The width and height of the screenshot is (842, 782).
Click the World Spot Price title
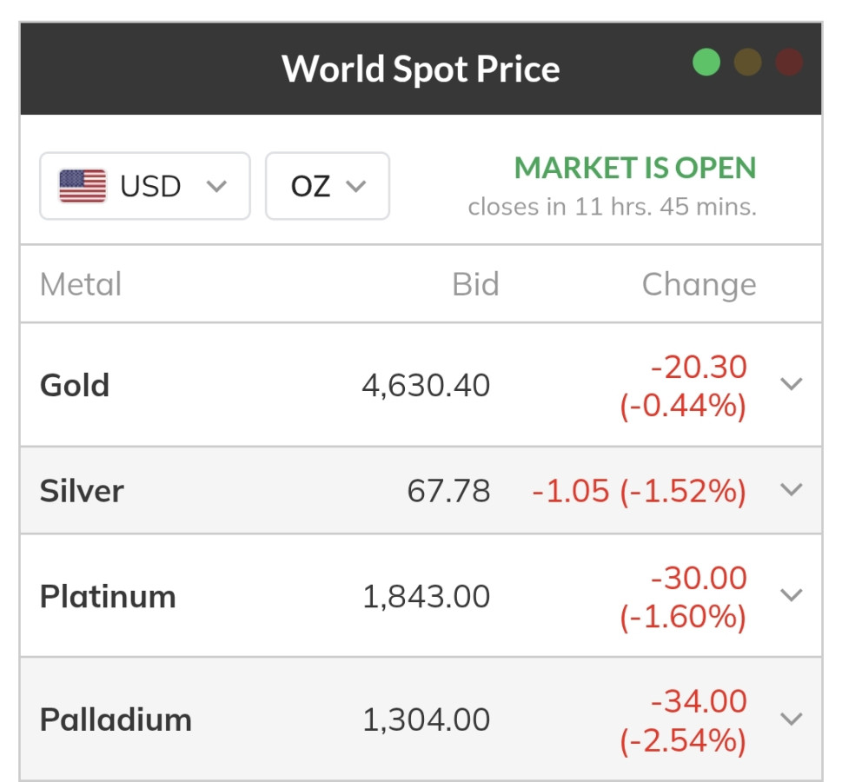[421, 69]
